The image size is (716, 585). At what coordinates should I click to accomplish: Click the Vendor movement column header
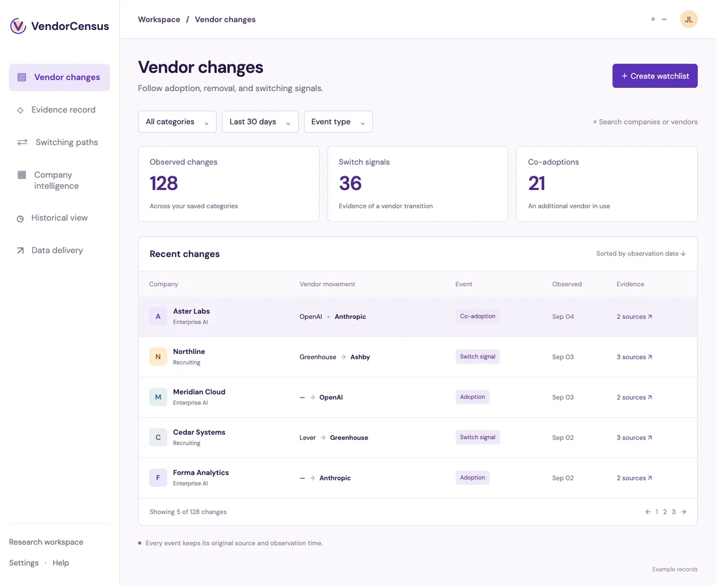pyautogui.click(x=327, y=284)
